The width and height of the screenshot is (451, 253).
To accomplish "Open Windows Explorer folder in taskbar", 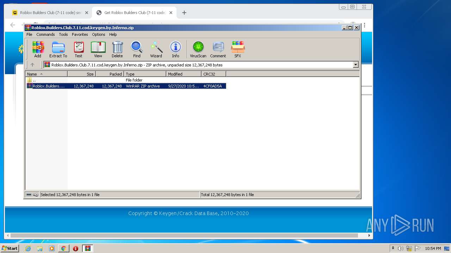I will click(40, 248).
